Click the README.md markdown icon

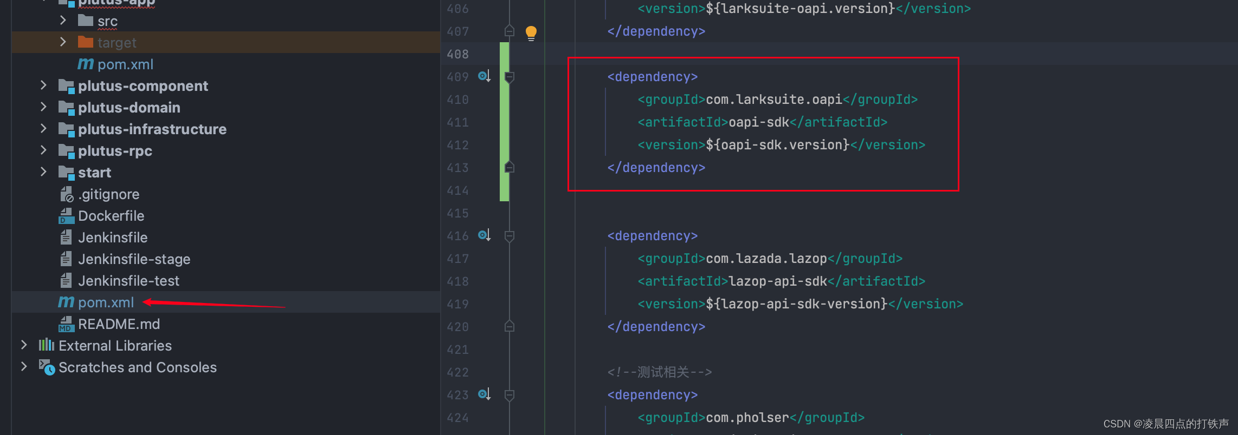(66, 324)
